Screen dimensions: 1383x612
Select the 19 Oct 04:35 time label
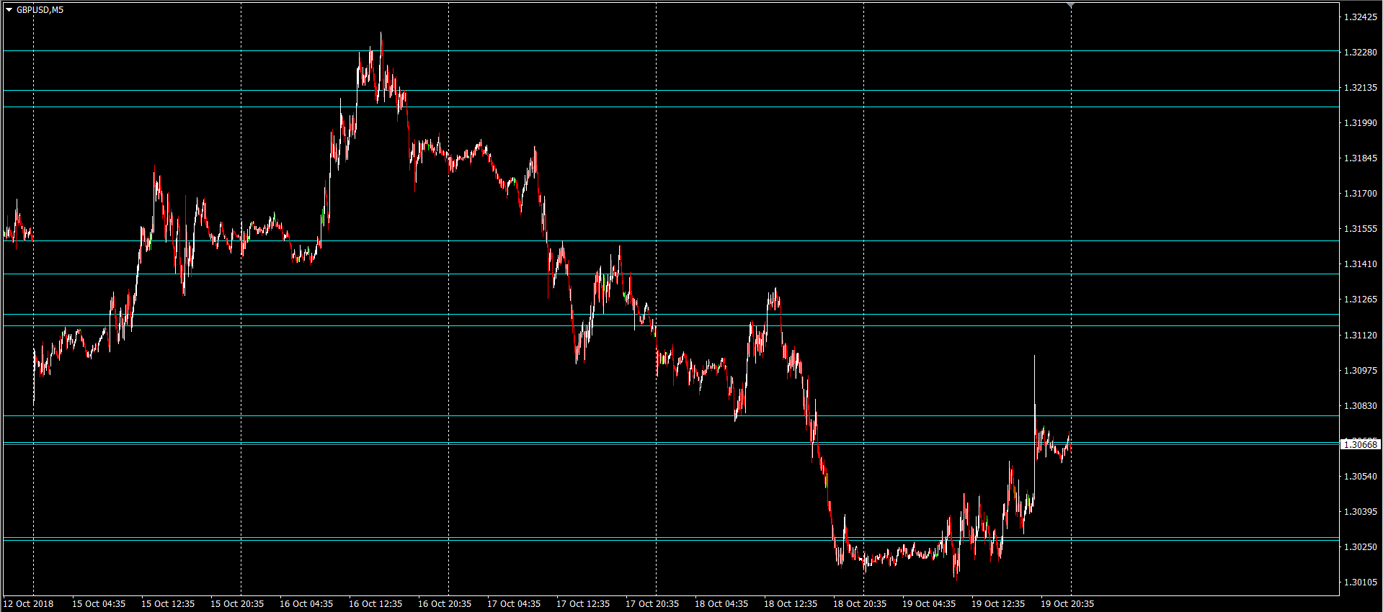[929, 603]
